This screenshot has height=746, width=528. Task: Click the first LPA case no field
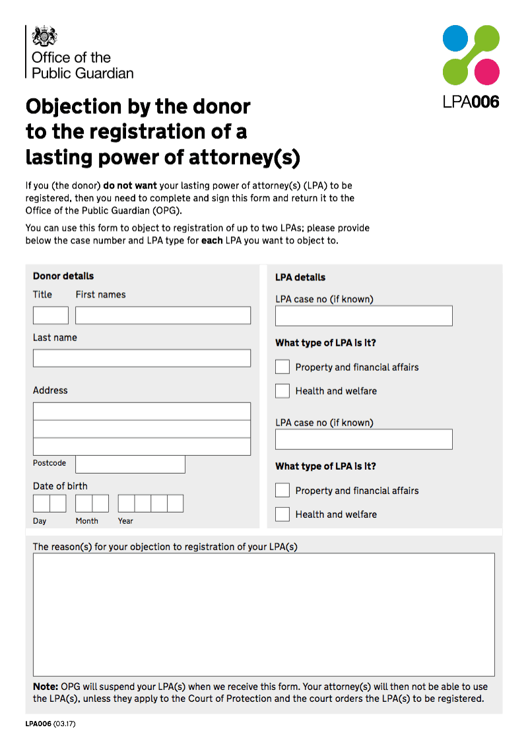tap(364, 315)
